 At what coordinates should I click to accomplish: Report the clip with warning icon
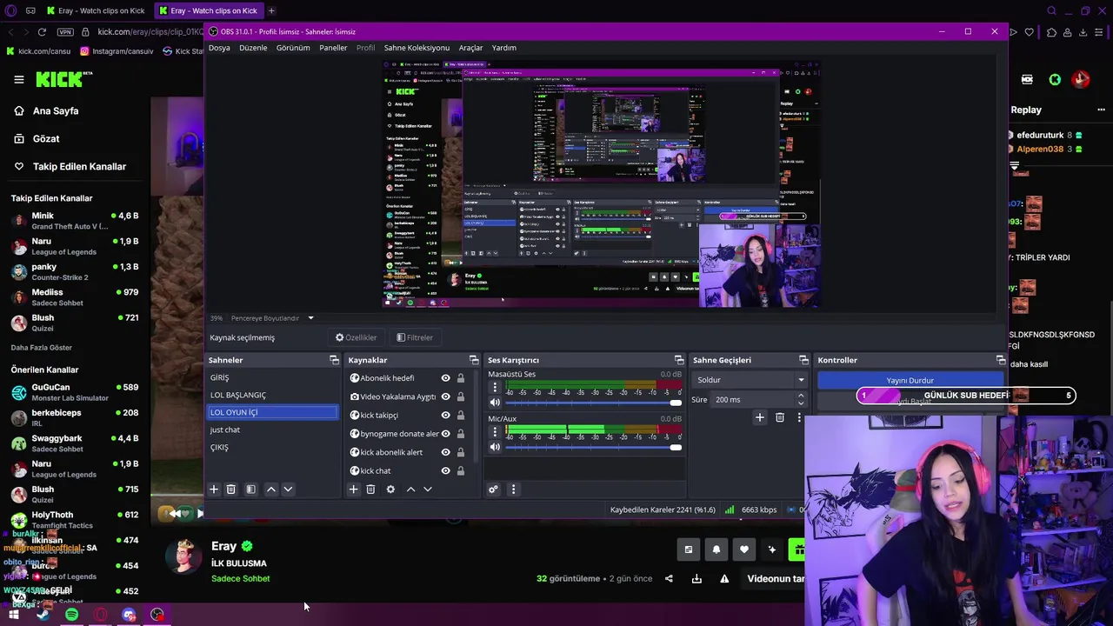[x=724, y=579]
